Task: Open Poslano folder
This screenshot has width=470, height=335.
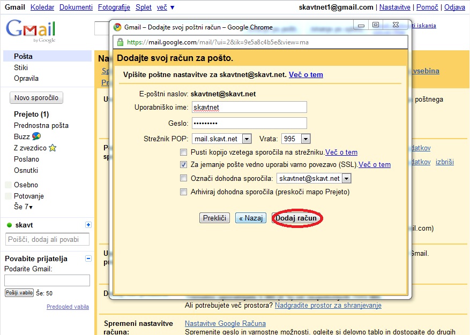Action: (x=26, y=159)
